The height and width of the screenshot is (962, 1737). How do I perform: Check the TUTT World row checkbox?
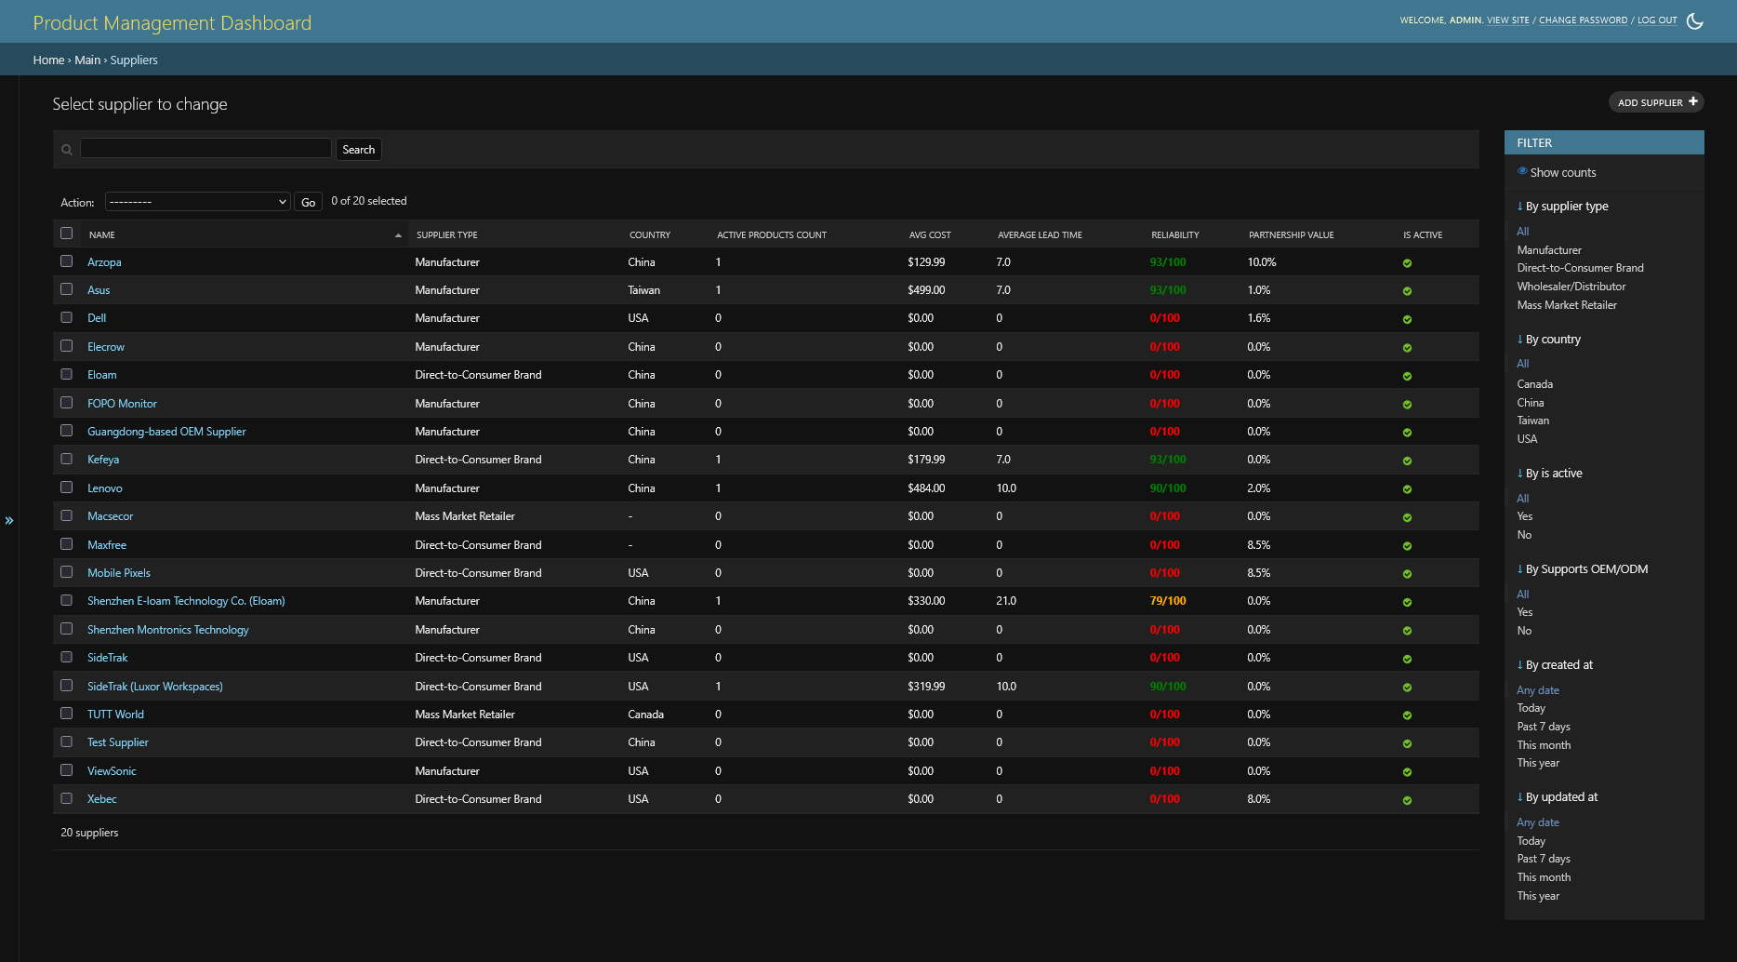coord(66,714)
